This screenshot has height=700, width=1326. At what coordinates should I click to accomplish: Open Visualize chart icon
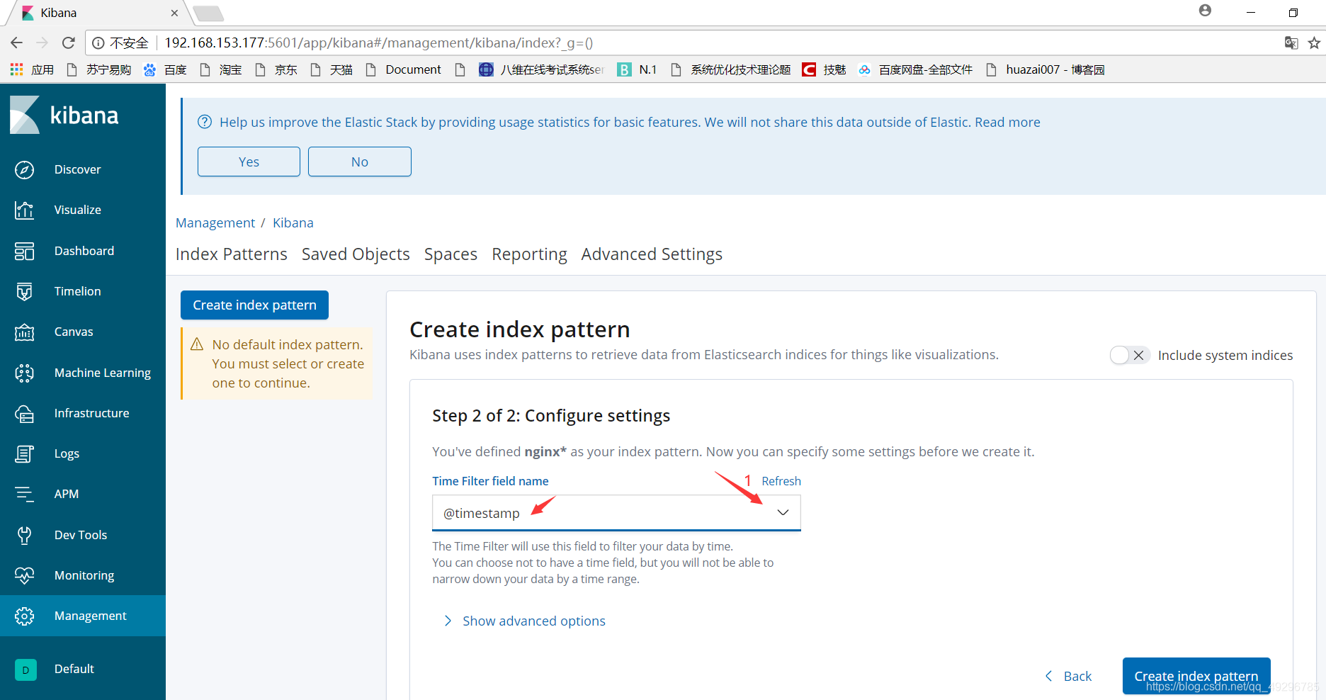click(x=24, y=210)
